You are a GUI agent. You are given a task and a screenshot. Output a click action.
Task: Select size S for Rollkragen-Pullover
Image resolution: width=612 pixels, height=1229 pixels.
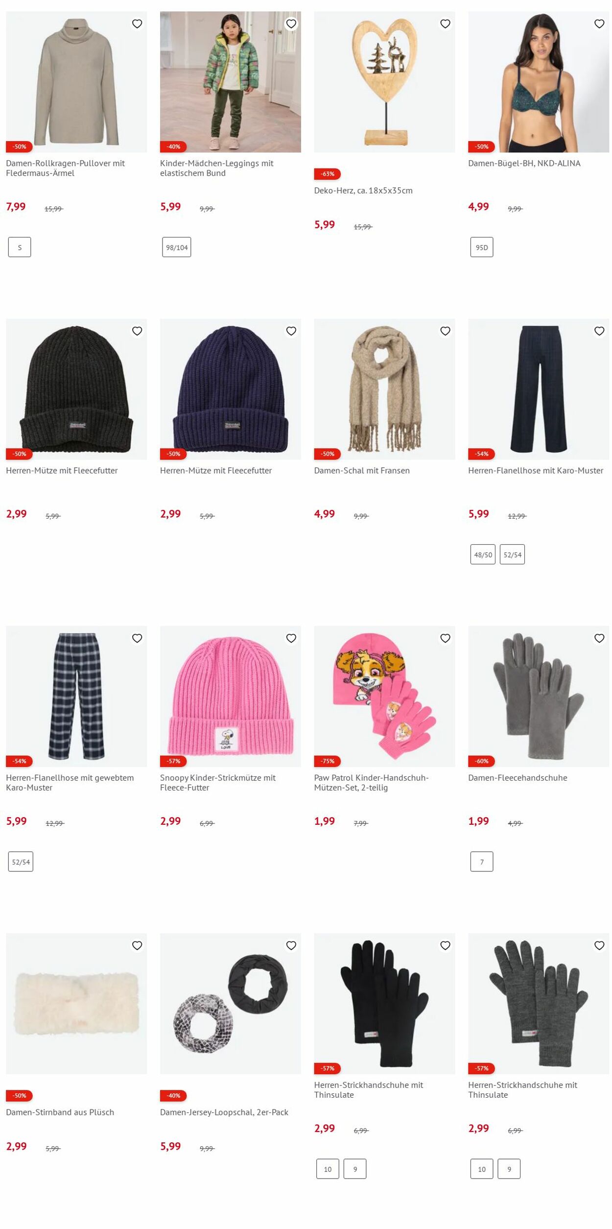[x=20, y=247]
